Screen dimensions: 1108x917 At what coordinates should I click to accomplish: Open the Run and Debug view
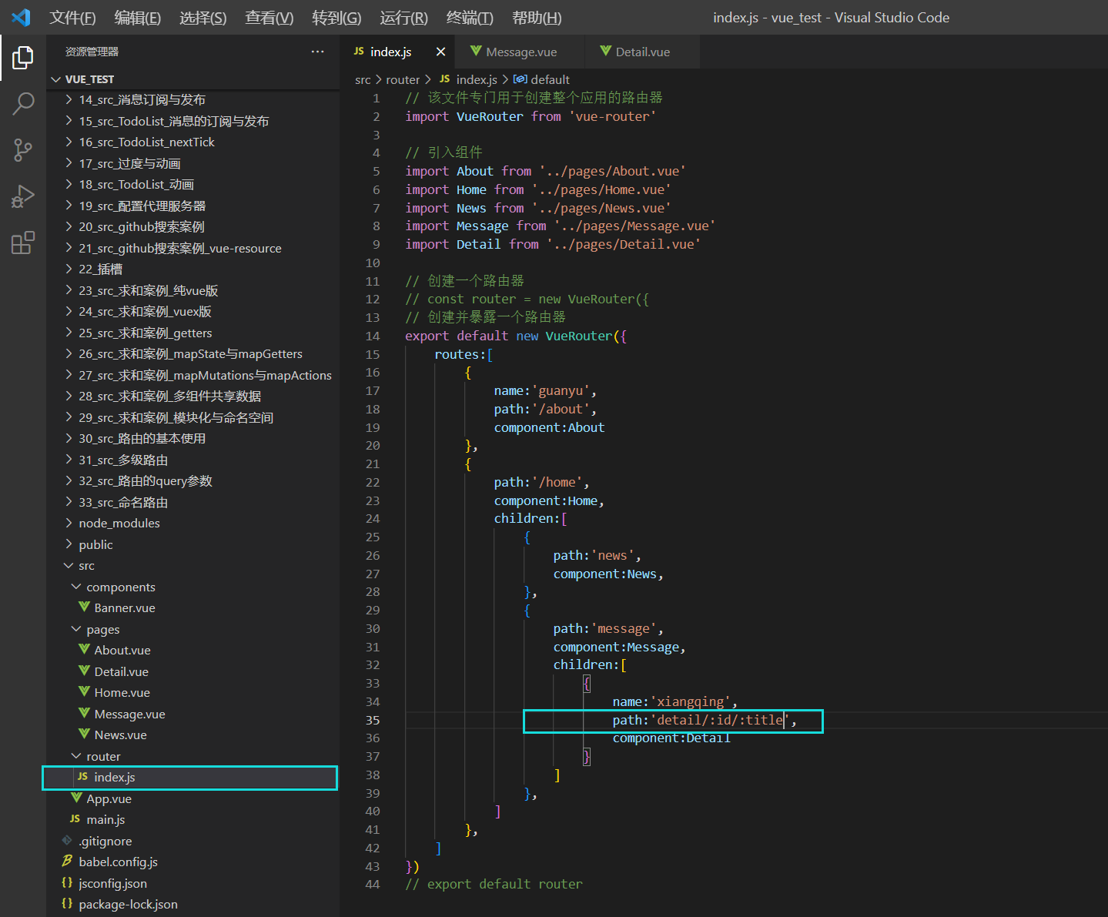[23, 196]
